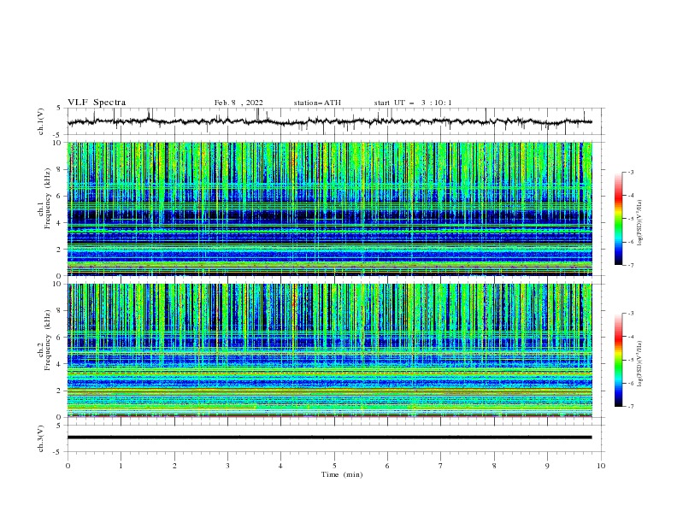Click the ch.2 PSD color bar
Screen dimensions: 677x523
point(619,360)
